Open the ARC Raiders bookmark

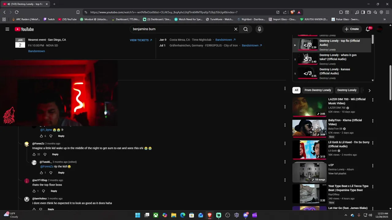coord(25,19)
